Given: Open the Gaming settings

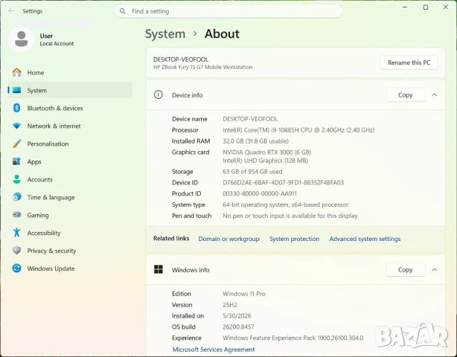Looking at the screenshot, I should 70,215.
